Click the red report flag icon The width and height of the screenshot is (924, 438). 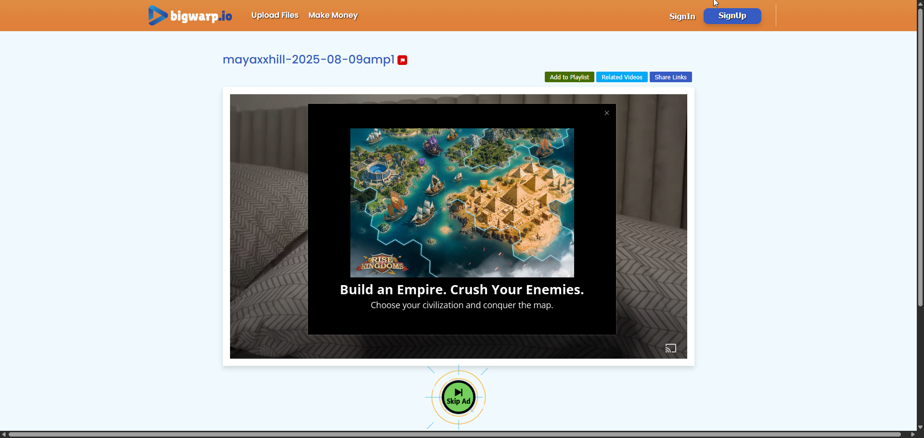point(402,60)
